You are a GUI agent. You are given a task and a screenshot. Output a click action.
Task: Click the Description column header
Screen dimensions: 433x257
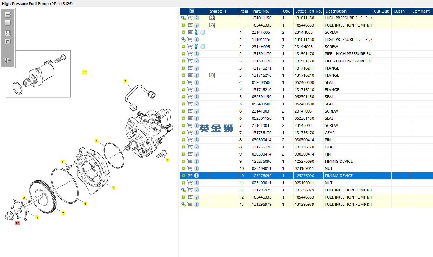[336, 11]
